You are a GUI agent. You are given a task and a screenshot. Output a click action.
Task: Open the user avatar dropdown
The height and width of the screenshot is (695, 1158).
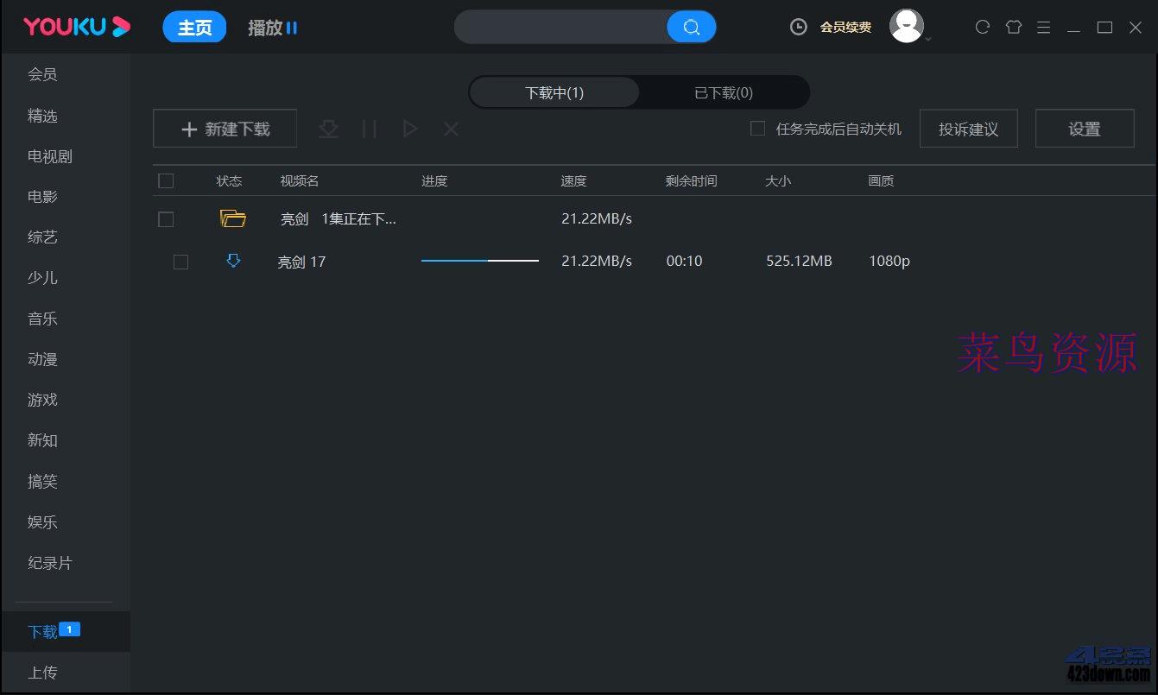(906, 25)
